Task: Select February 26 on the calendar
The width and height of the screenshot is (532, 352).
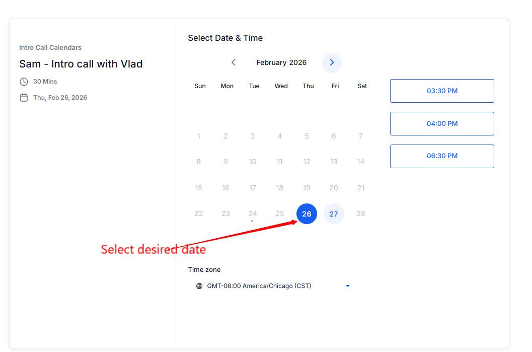Action: [307, 214]
